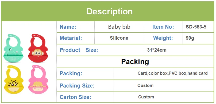Select the Card,color box,PVC box text
Screen dimensions: 216x104
(162, 73)
